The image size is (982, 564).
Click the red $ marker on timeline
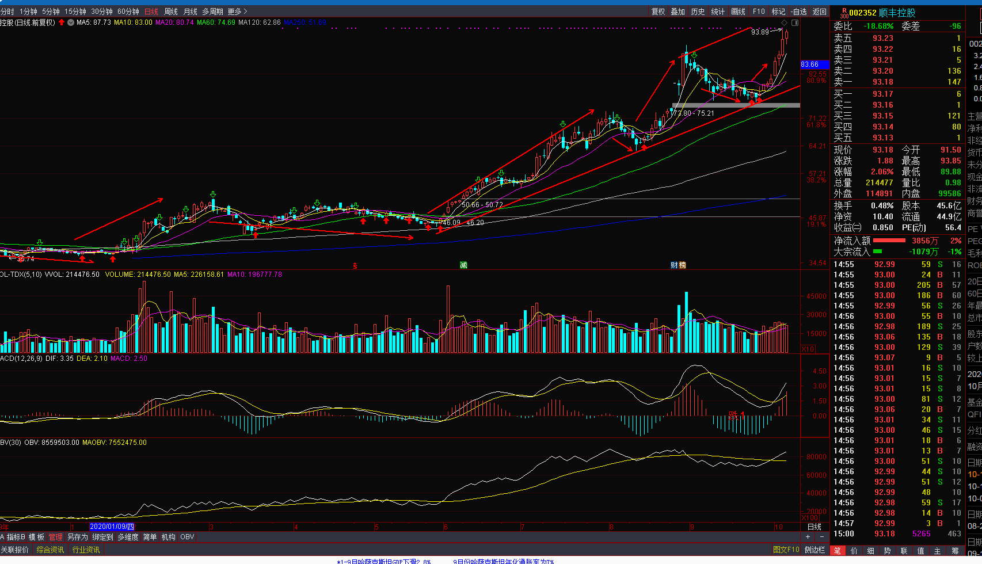[355, 265]
